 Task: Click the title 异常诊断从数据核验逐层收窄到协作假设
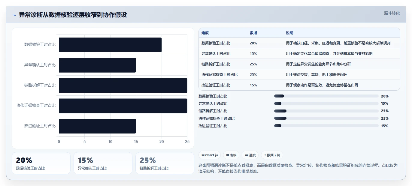tap(73, 15)
